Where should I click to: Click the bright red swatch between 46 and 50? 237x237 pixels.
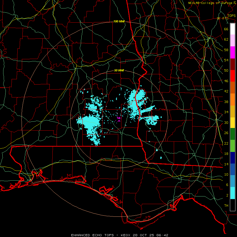tap(233, 76)
